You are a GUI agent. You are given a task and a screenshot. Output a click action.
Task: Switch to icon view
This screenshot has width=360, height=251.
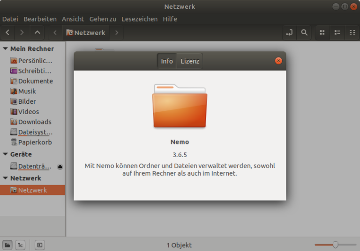pyautogui.click(x=322, y=33)
